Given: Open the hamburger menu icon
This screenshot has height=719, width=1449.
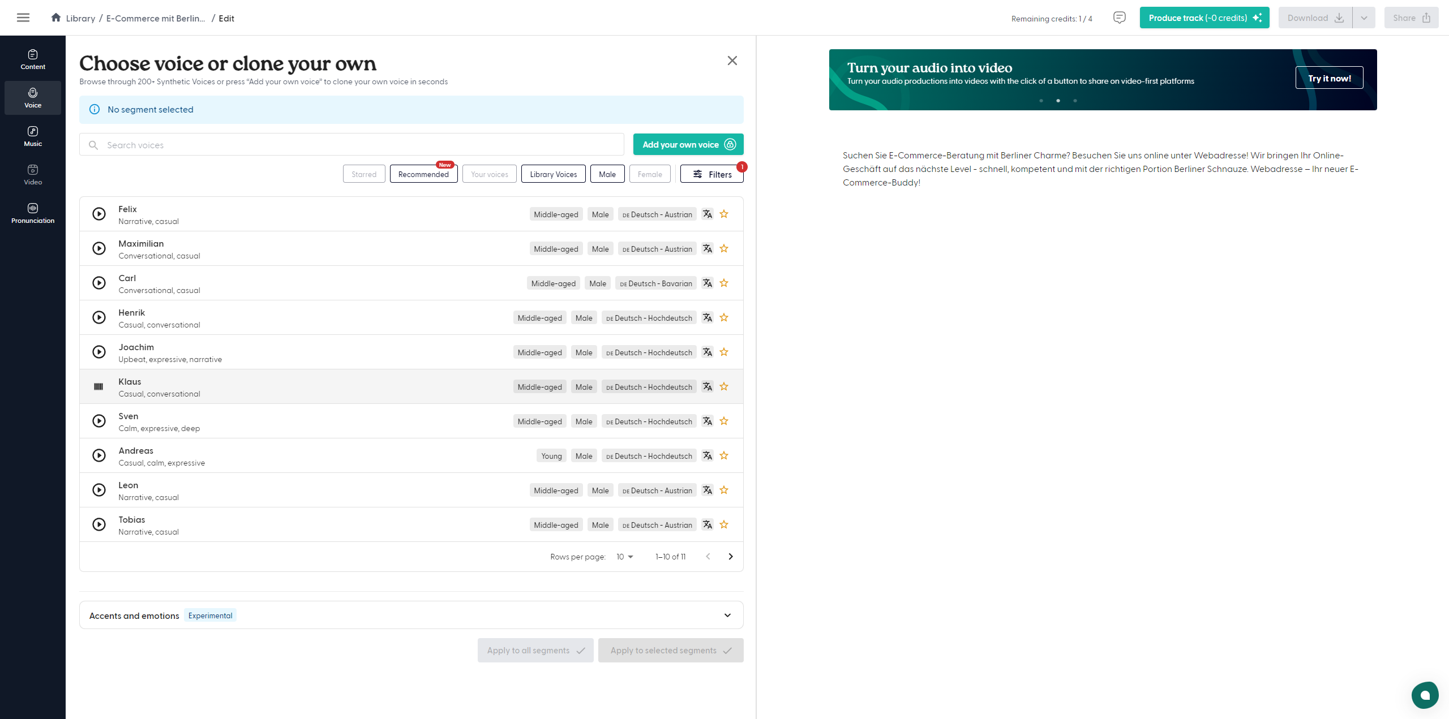Looking at the screenshot, I should point(23,18).
